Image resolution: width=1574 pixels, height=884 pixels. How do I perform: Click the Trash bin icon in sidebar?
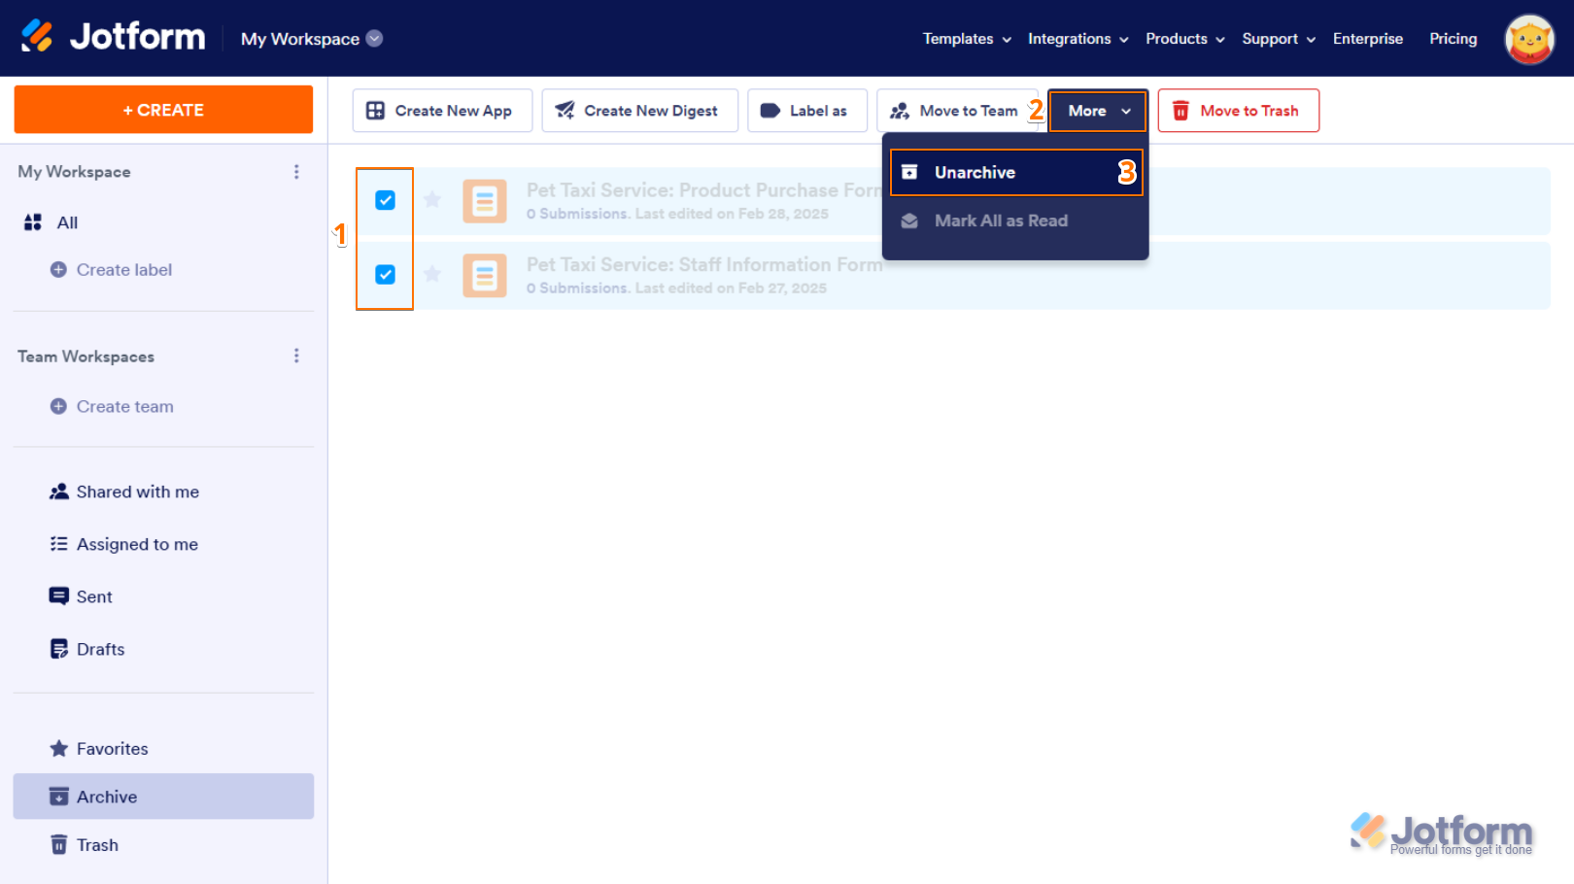[x=59, y=844]
